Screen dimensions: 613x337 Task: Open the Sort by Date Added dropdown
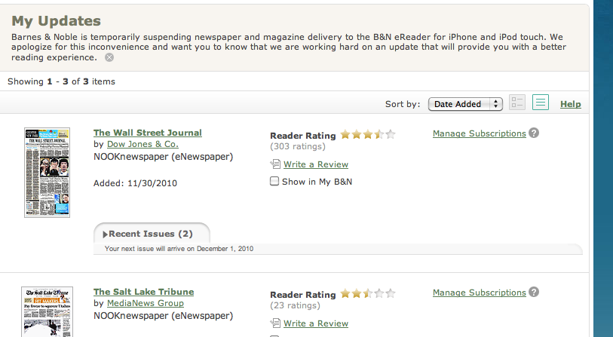[x=465, y=104]
